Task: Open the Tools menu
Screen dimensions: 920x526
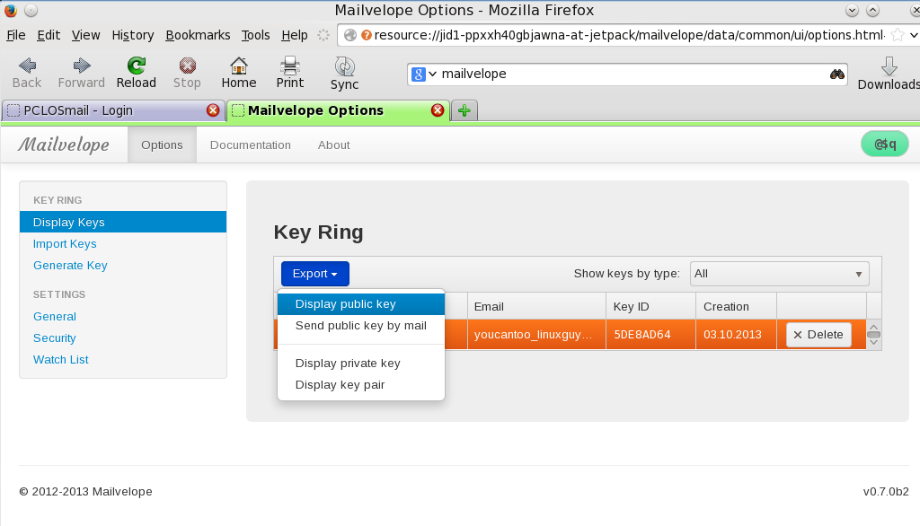Action: 255,35
